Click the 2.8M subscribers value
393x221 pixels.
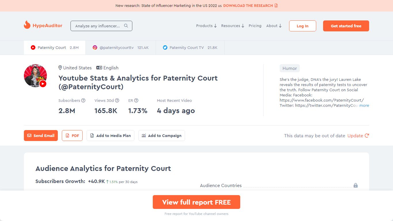[x=67, y=110]
